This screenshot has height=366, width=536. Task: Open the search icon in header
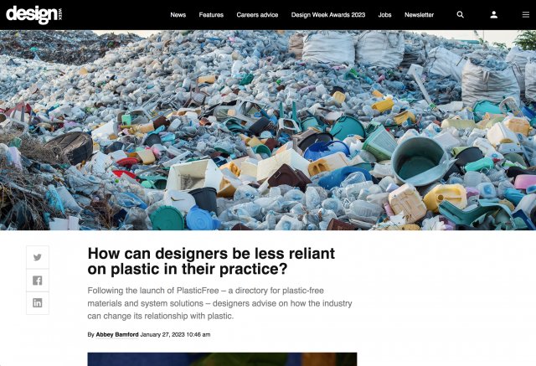click(x=461, y=15)
